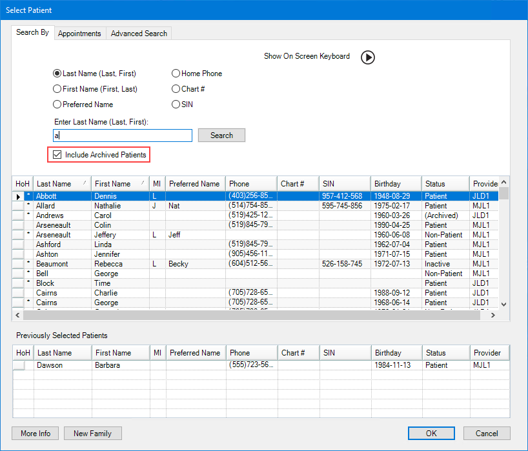Sort patients by the Birthday column header
Image resolution: width=528 pixels, height=451 pixels.
[x=396, y=184]
